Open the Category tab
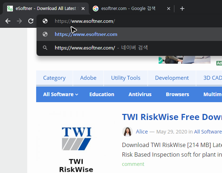The width and height of the screenshot is (222, 173). tap(54, 78)
